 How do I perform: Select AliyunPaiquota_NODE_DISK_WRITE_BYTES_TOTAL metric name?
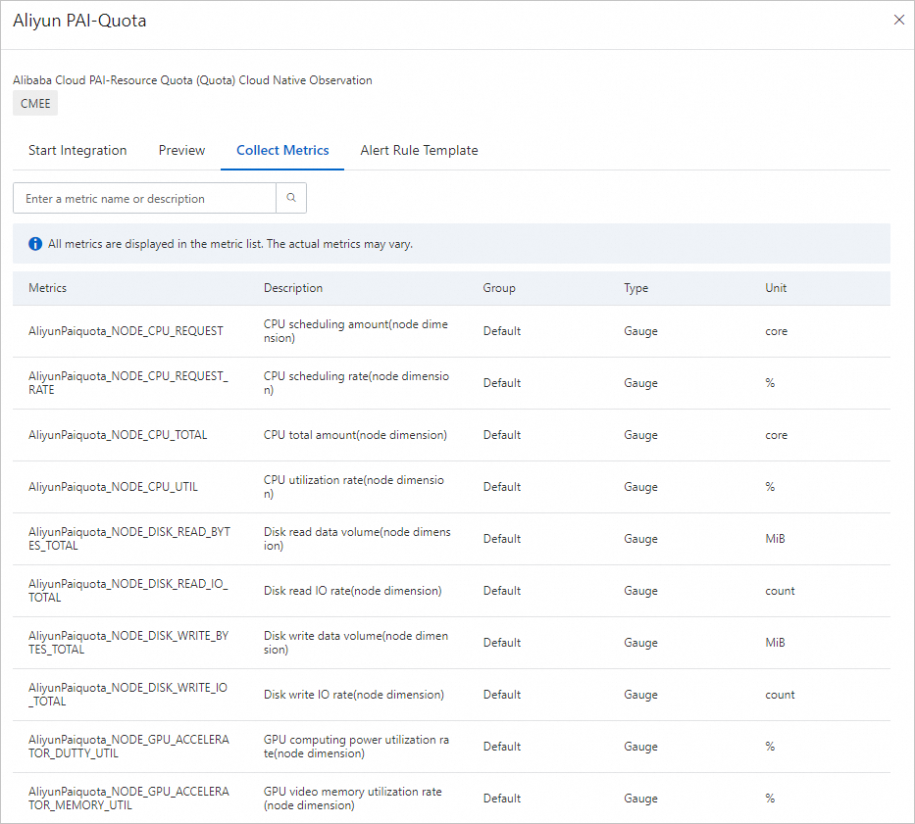tap(128, 643)
